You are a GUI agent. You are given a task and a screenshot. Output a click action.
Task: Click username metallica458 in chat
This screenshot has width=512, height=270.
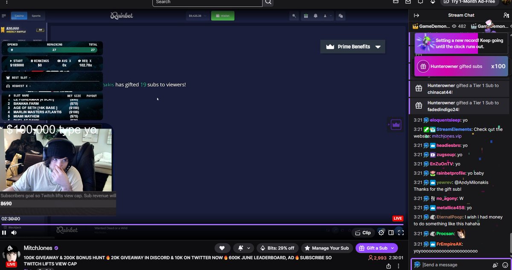pyautogui.click(x=450, y=208)
